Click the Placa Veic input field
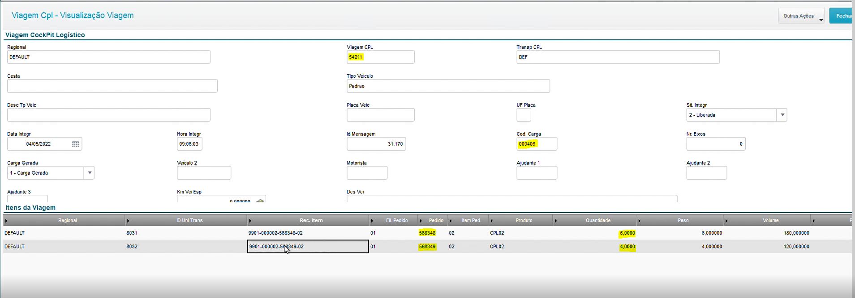Screen dimensions: 855x298 coord(380,115)
